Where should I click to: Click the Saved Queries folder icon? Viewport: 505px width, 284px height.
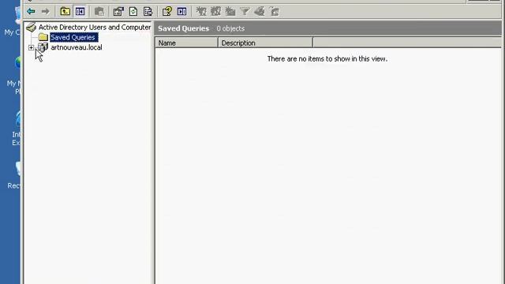click(43, 37)
